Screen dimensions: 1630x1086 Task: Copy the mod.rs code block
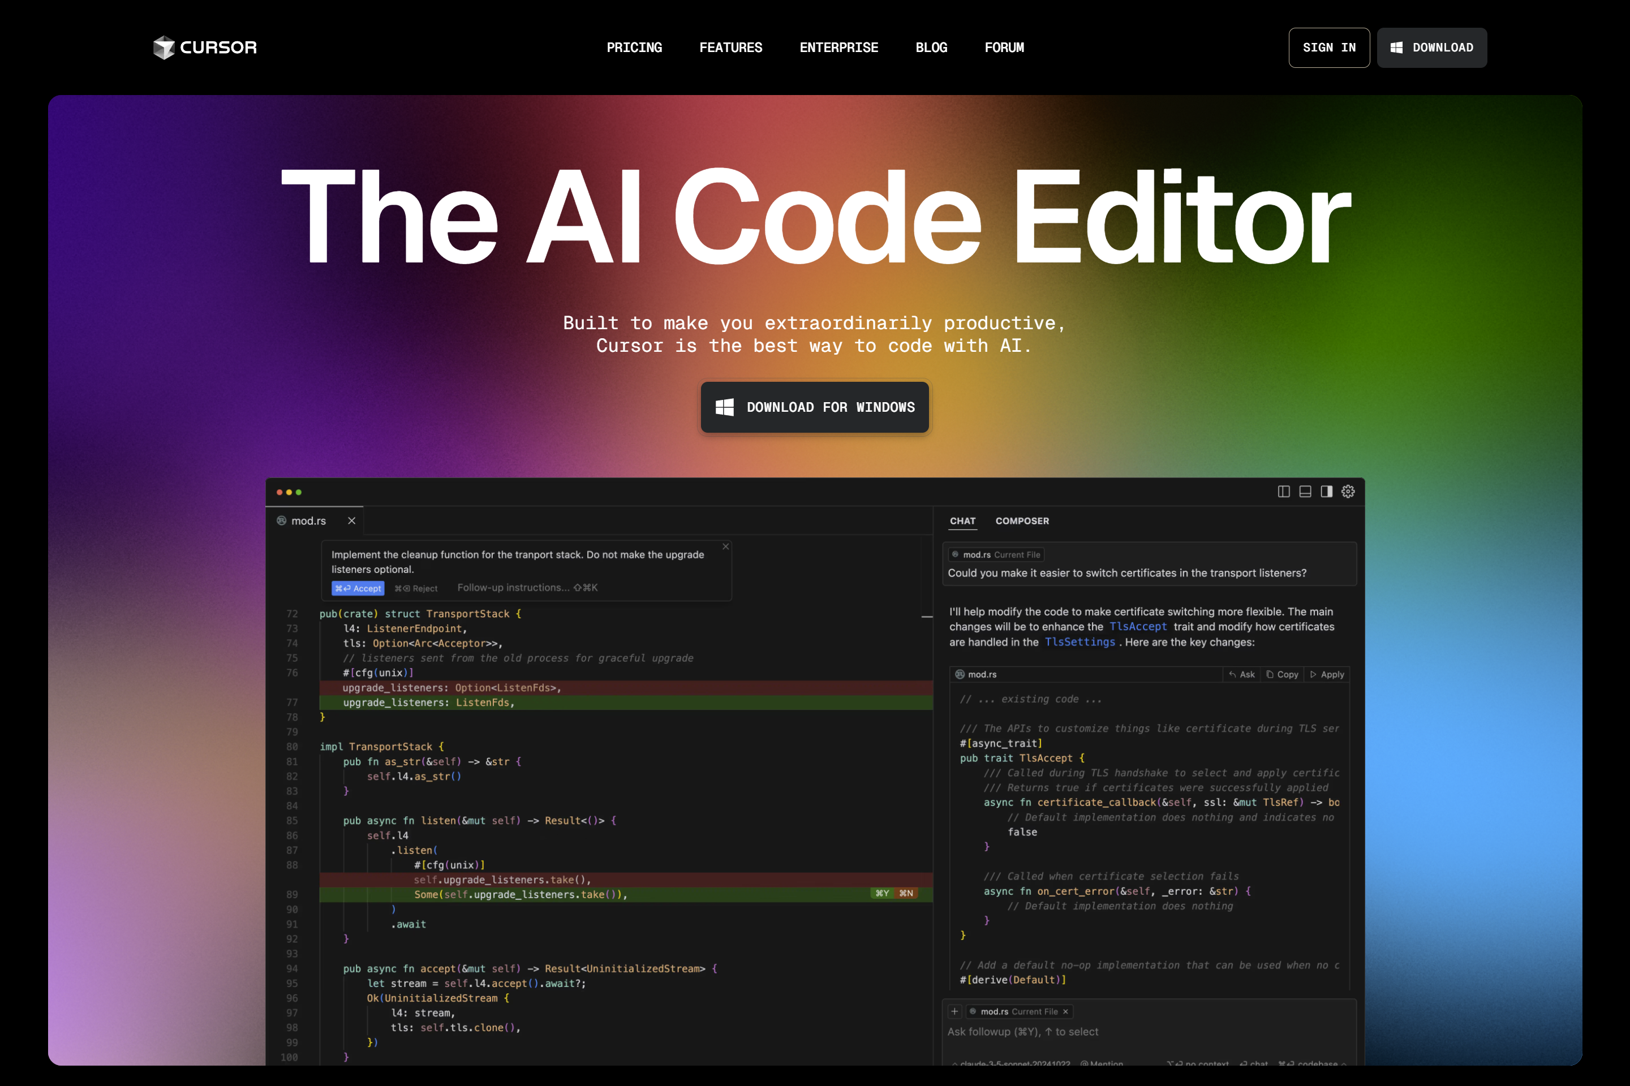(x=1282, y=675)
